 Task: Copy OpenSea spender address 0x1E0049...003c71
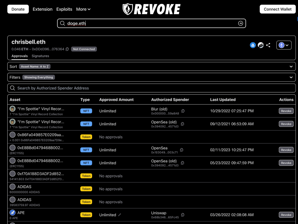(x=182, y=150)
